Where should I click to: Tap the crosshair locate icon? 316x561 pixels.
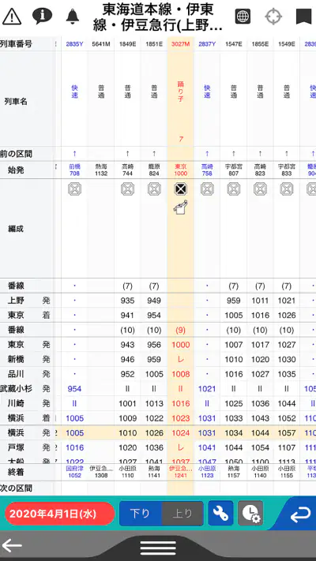(x=273, y=17)
